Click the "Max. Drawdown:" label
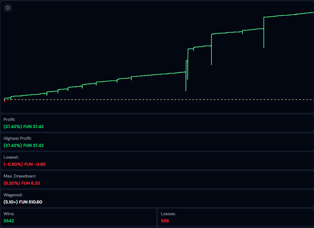Viewport: 314px width, 228px height. coord(20,176)
